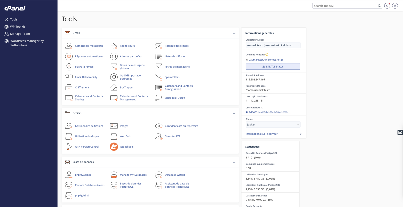The width and height of the screenshot is (403, 207).
Task: Open Remote Database Access icon
Action: pyautogui.click(x=69, y=185)
